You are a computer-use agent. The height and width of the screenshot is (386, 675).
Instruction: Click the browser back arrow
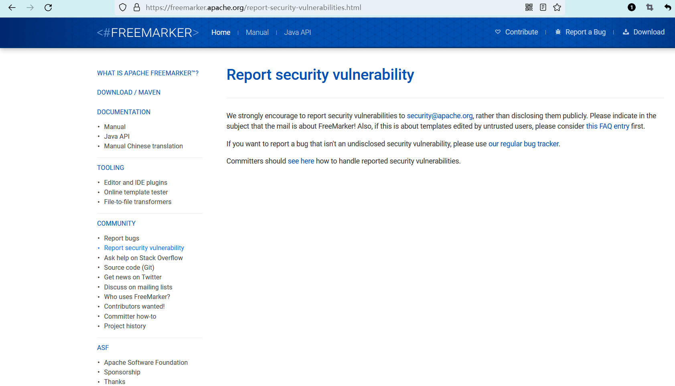tap(12, 8)
